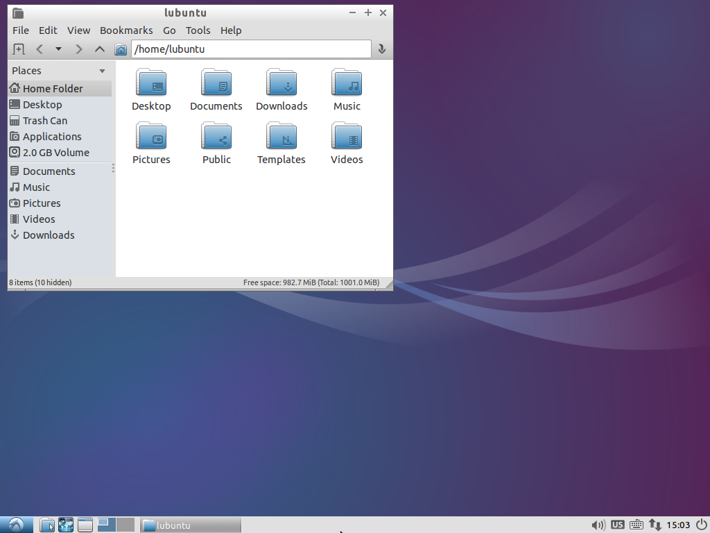
Task: Select the Documents folder icon
Action: (x=216, y=83)
